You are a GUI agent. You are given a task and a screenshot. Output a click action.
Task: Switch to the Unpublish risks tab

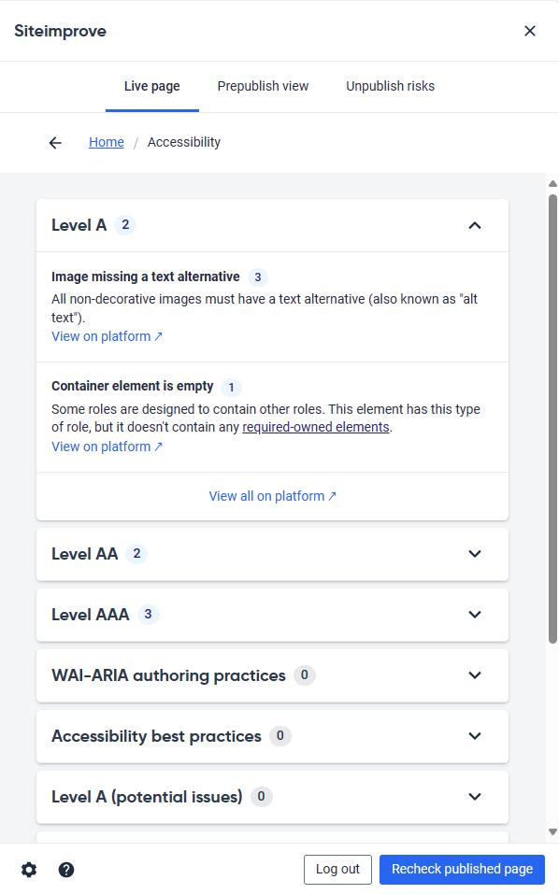point(390,86)
